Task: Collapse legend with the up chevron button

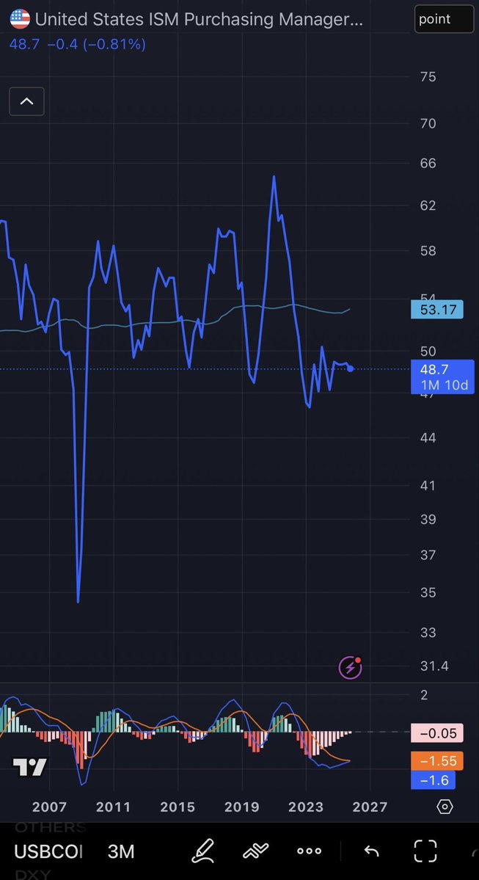Action: (27, 101)
